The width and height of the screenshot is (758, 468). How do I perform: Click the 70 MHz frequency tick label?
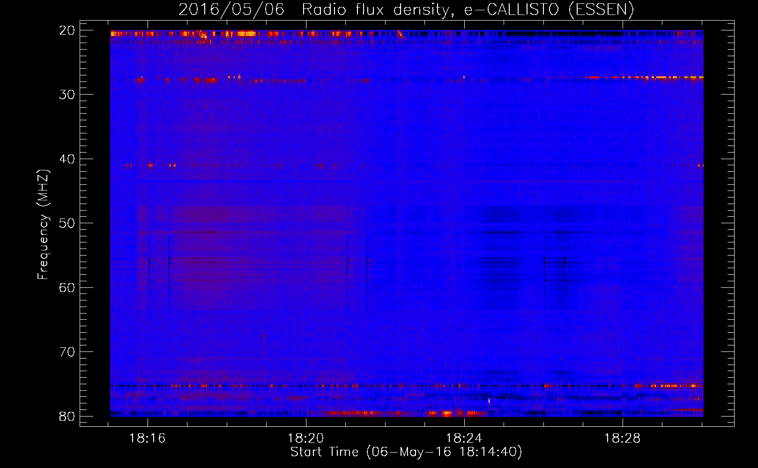point(67,352)
